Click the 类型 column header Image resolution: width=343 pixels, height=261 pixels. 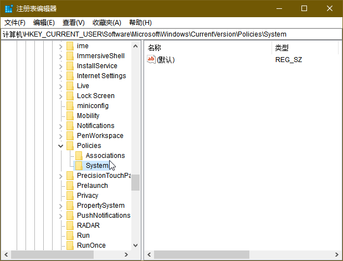tap(305, 48)
